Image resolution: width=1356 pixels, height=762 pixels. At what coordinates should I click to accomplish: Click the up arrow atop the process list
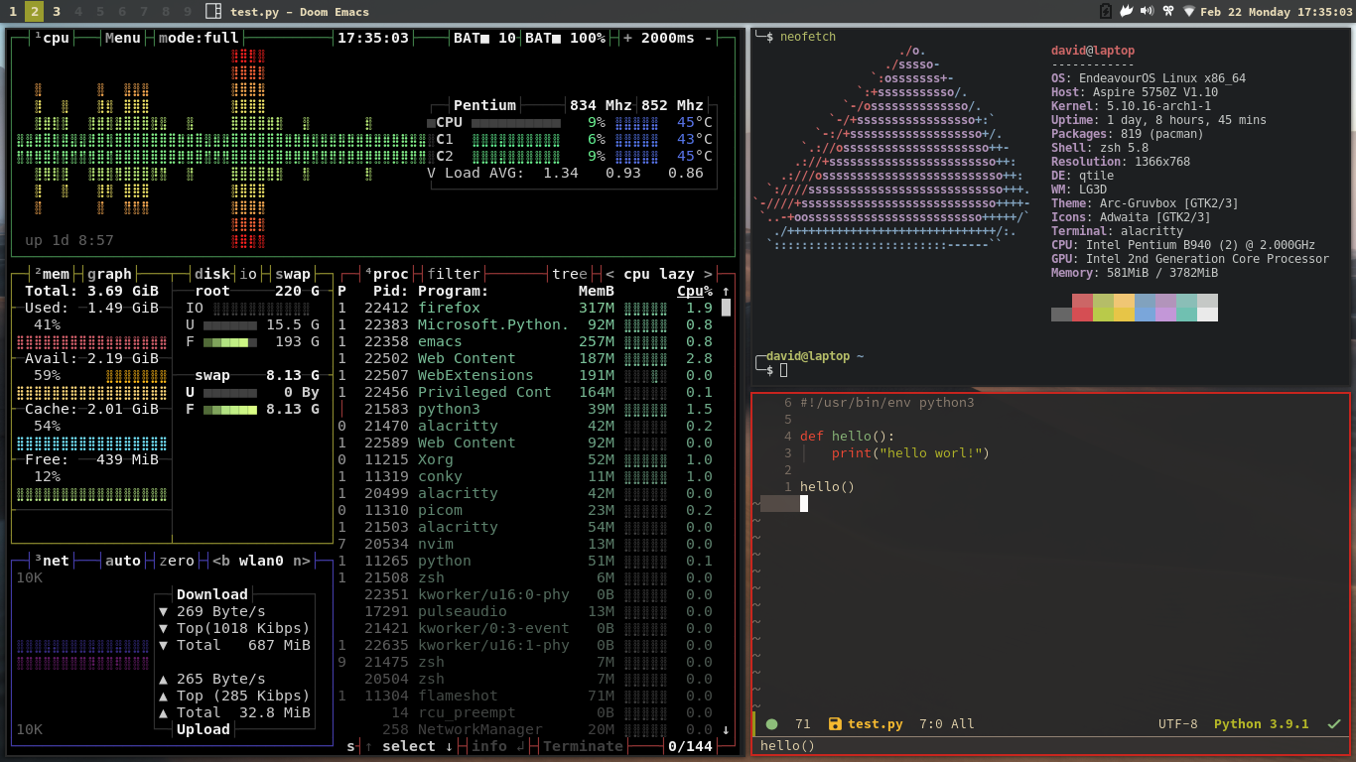tap(726, 292)
